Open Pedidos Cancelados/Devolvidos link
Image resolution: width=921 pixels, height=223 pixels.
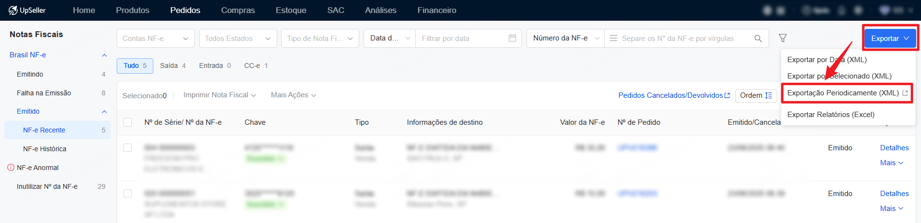tap(674, 95)
